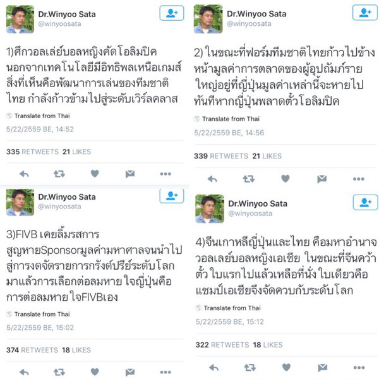Share tweet 4 via message envelope icon
This screenshot has height=379, width=379.
tap(322, 368)
